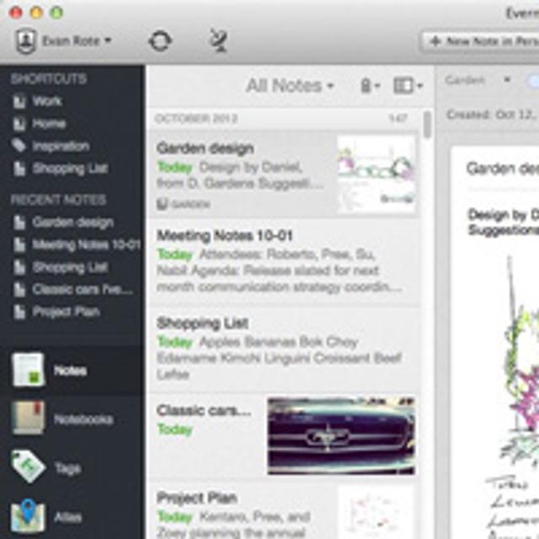Click the sync icon in toolbar
The height and width of the screenshot is (539, 539).
point(160,41)
